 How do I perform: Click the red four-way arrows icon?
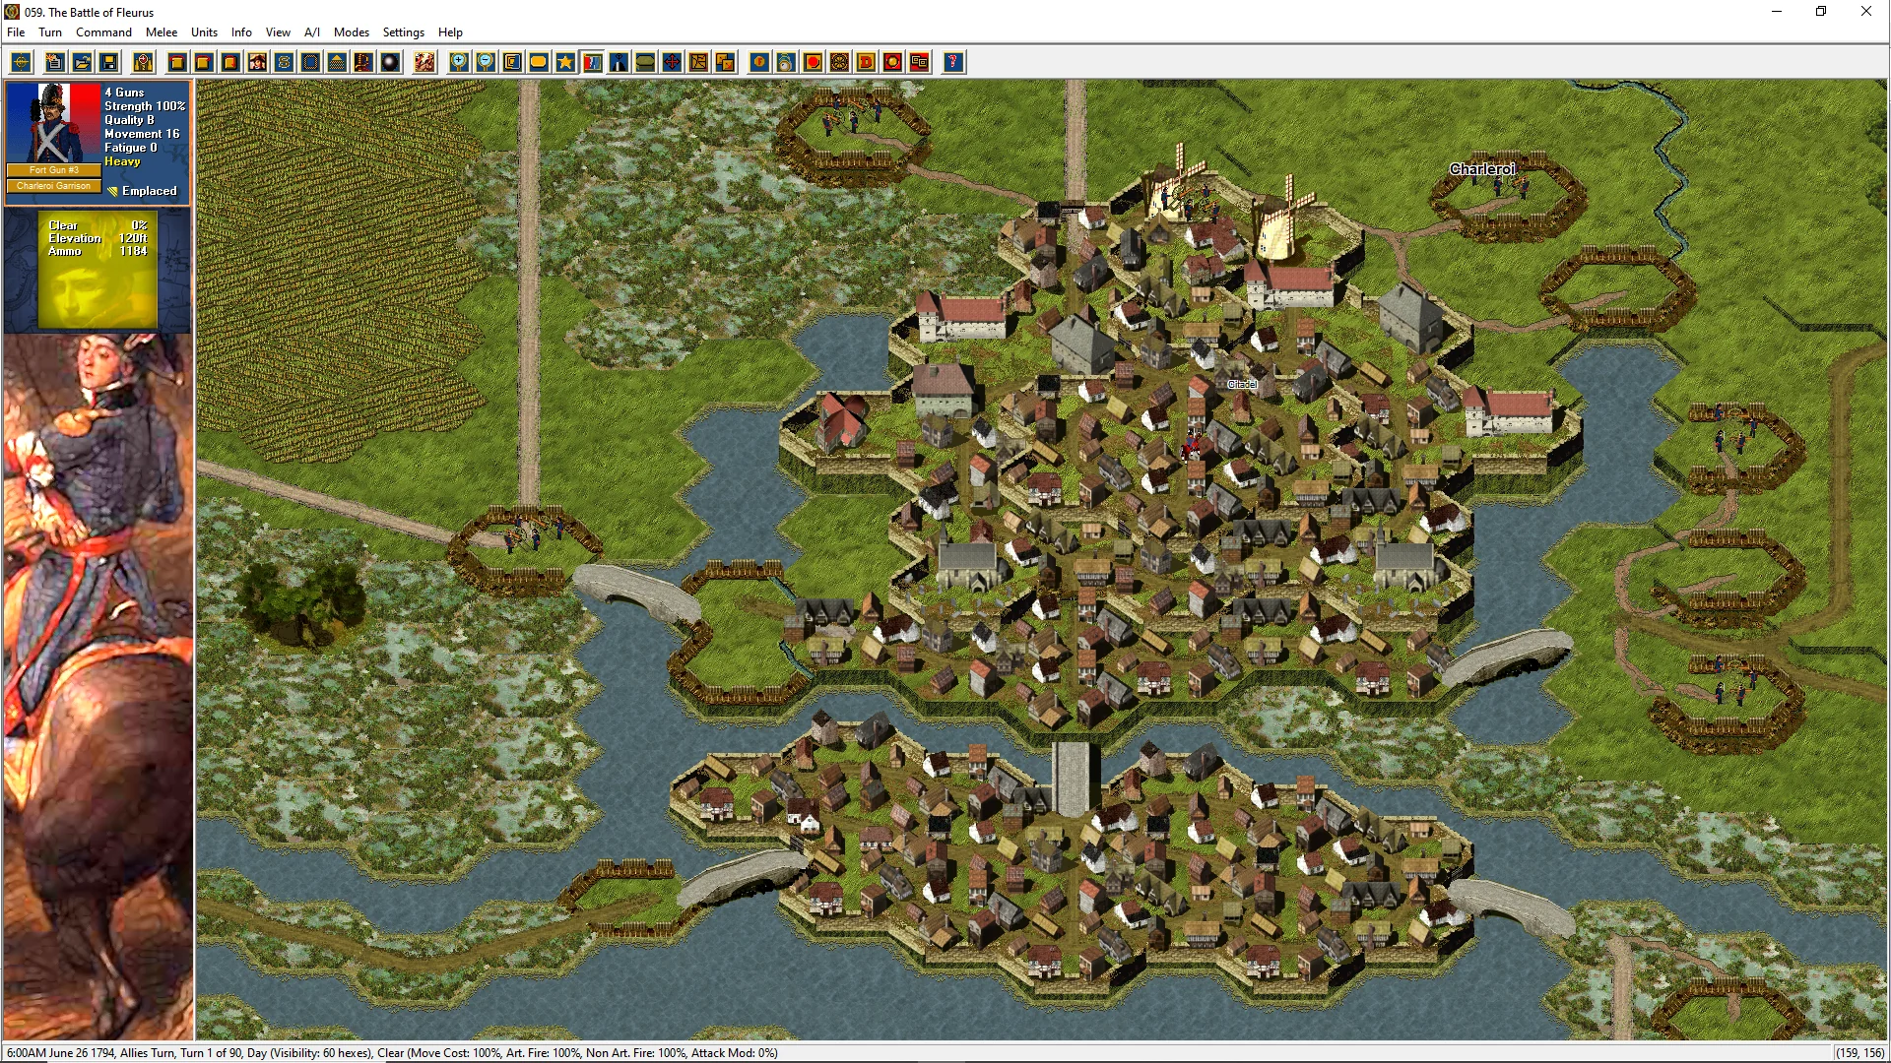pyautogui.click(x=672, y=63)
